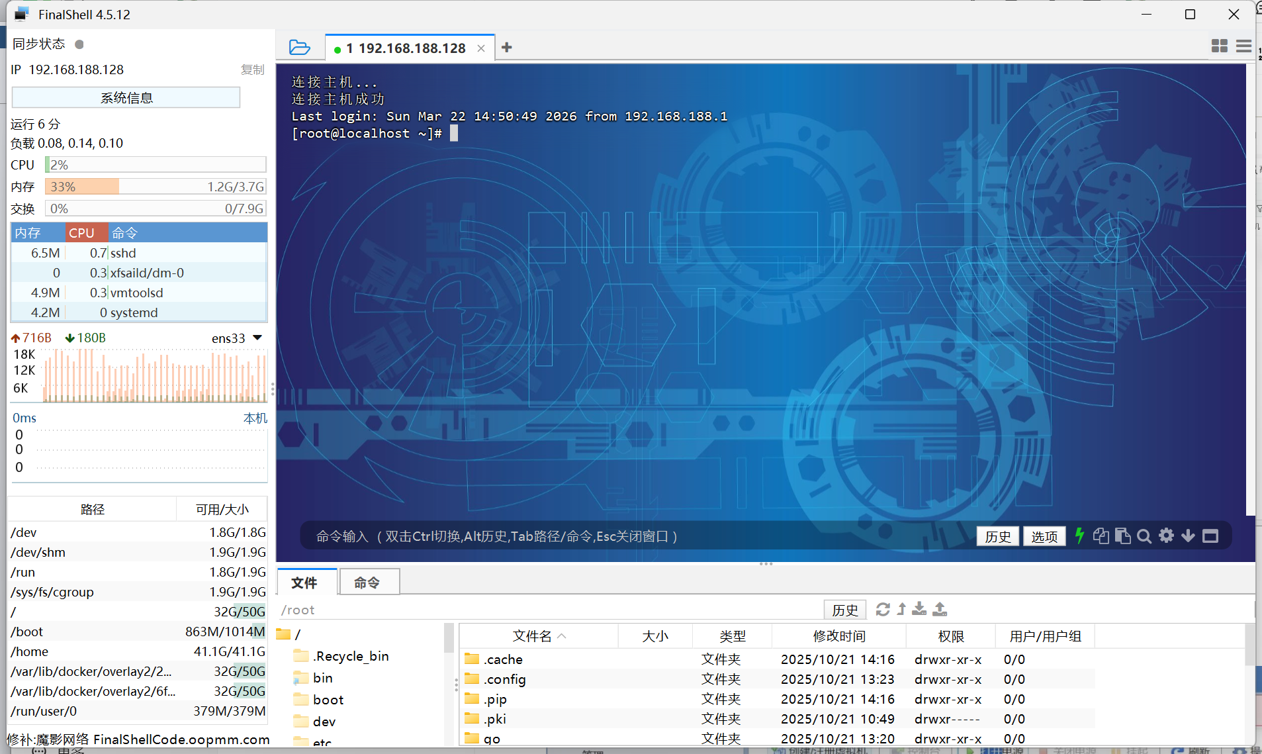Screen dimensions: 1262x754
Task: Switch to the 命令 tab
Action: pos(368,582)
